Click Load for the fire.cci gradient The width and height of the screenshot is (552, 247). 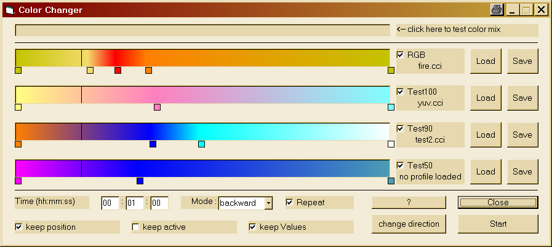point(486,61)
